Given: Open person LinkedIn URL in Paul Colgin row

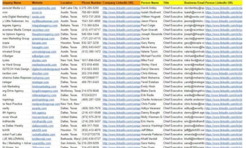Looking at the screenshot, I should click(224, 26).
